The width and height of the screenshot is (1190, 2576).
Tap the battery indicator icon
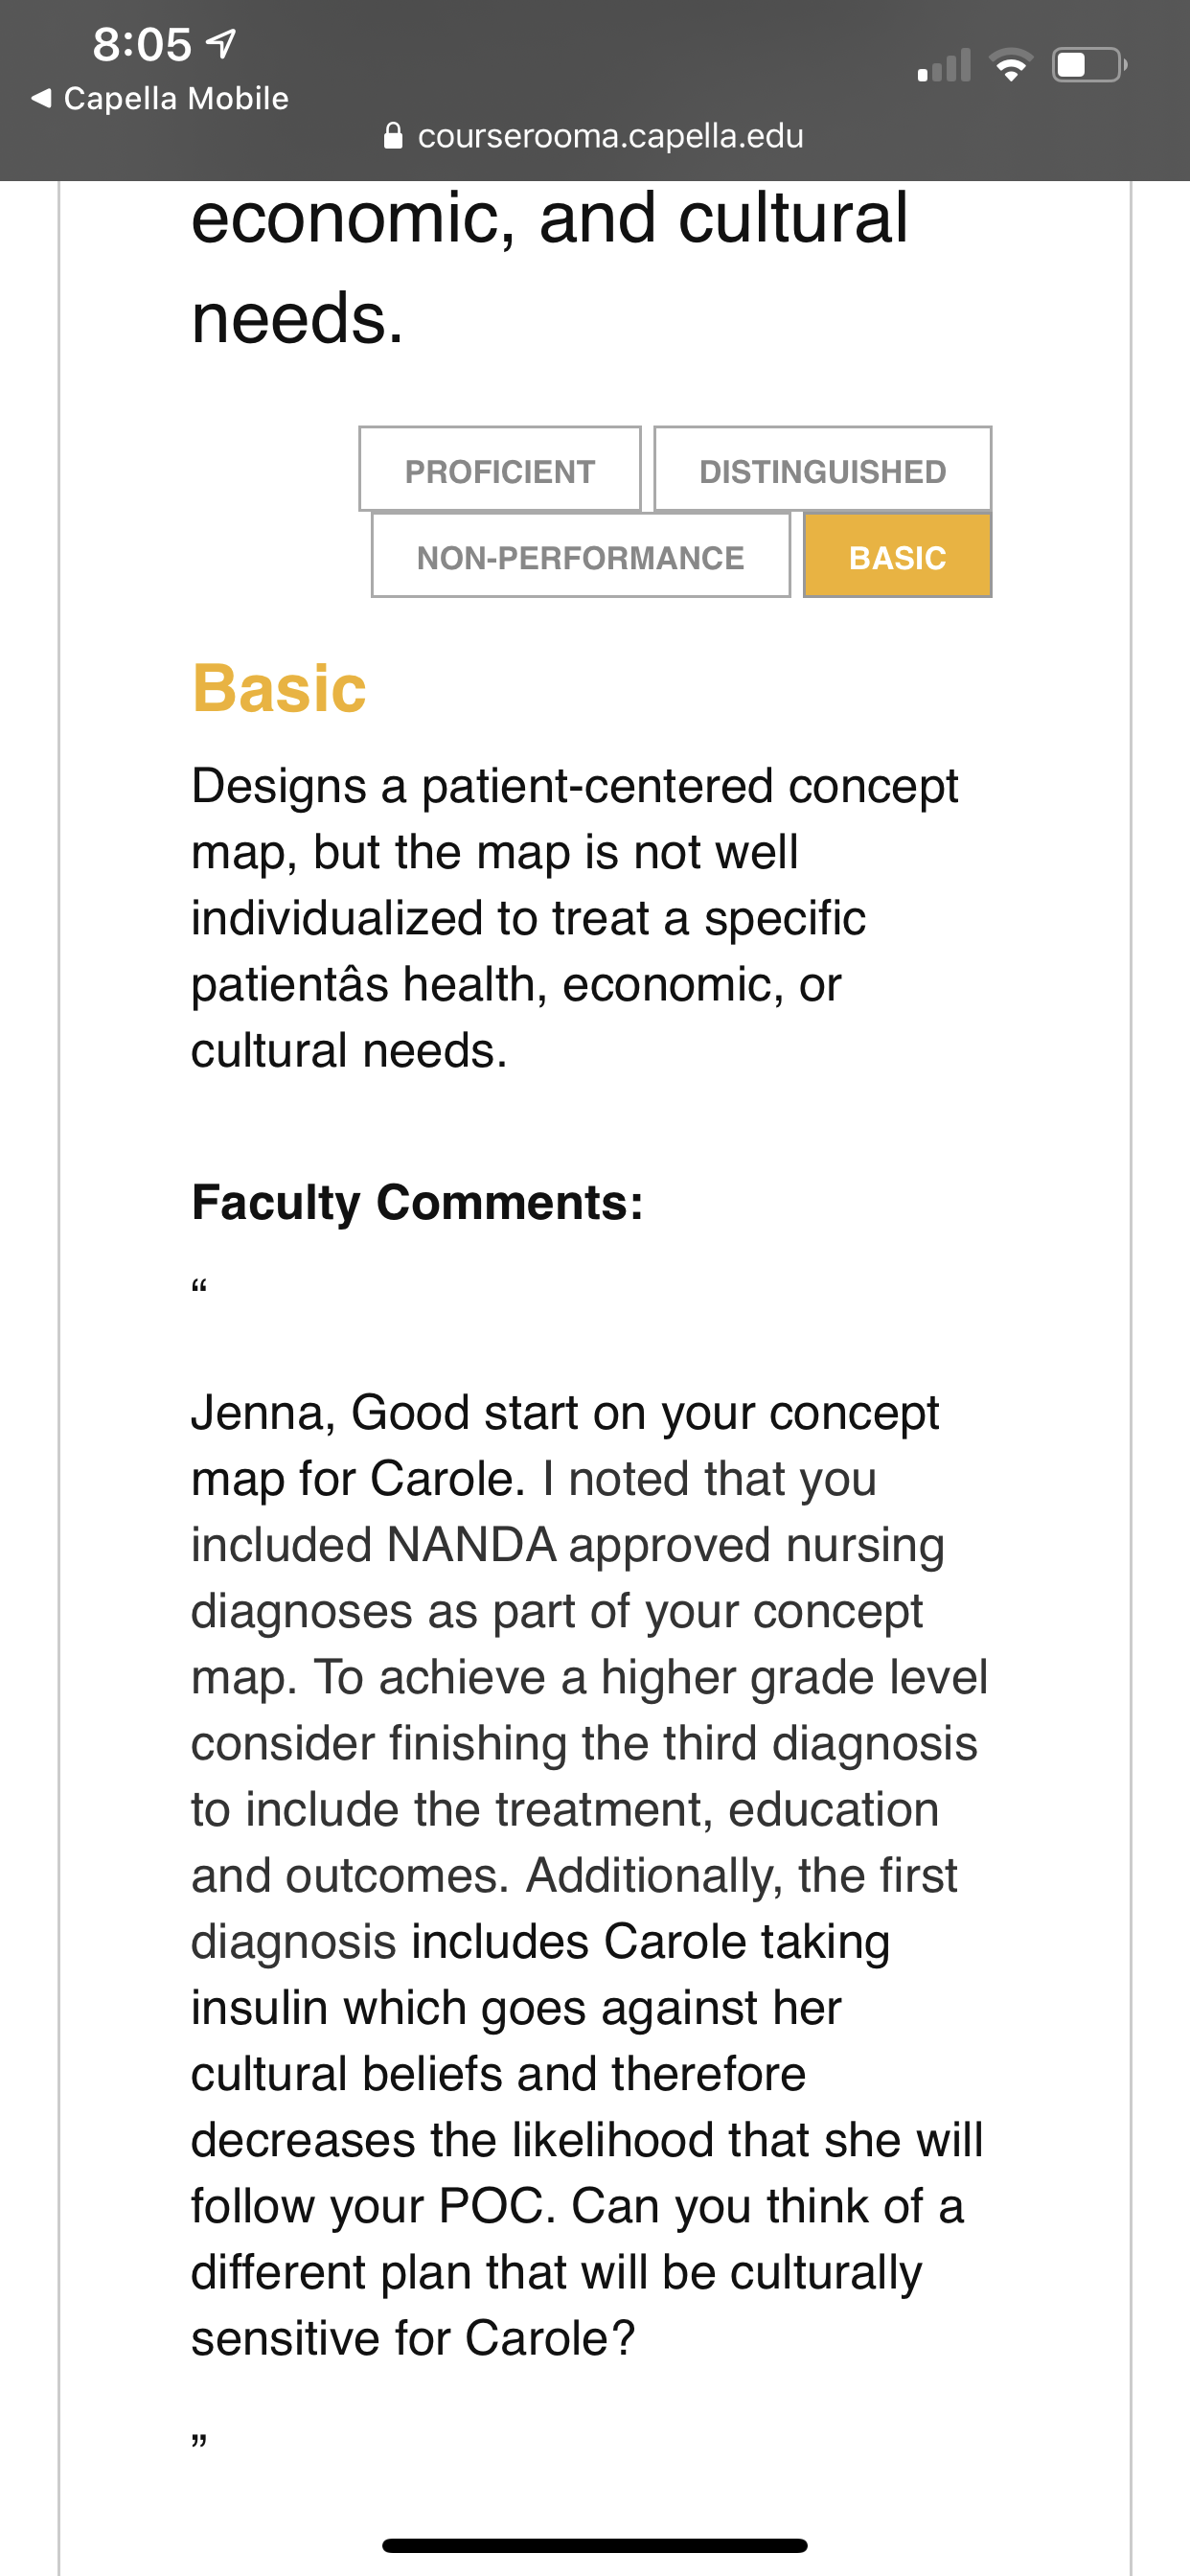pos(1090,66)
